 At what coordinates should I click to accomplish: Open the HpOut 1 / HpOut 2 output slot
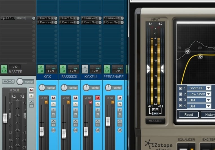pos(18,18)
